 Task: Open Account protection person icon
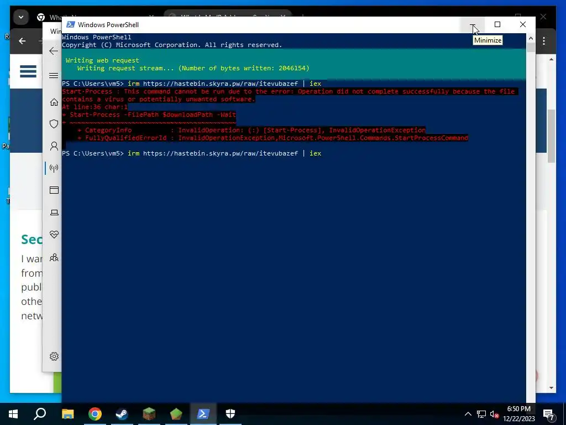coord(54,146)
